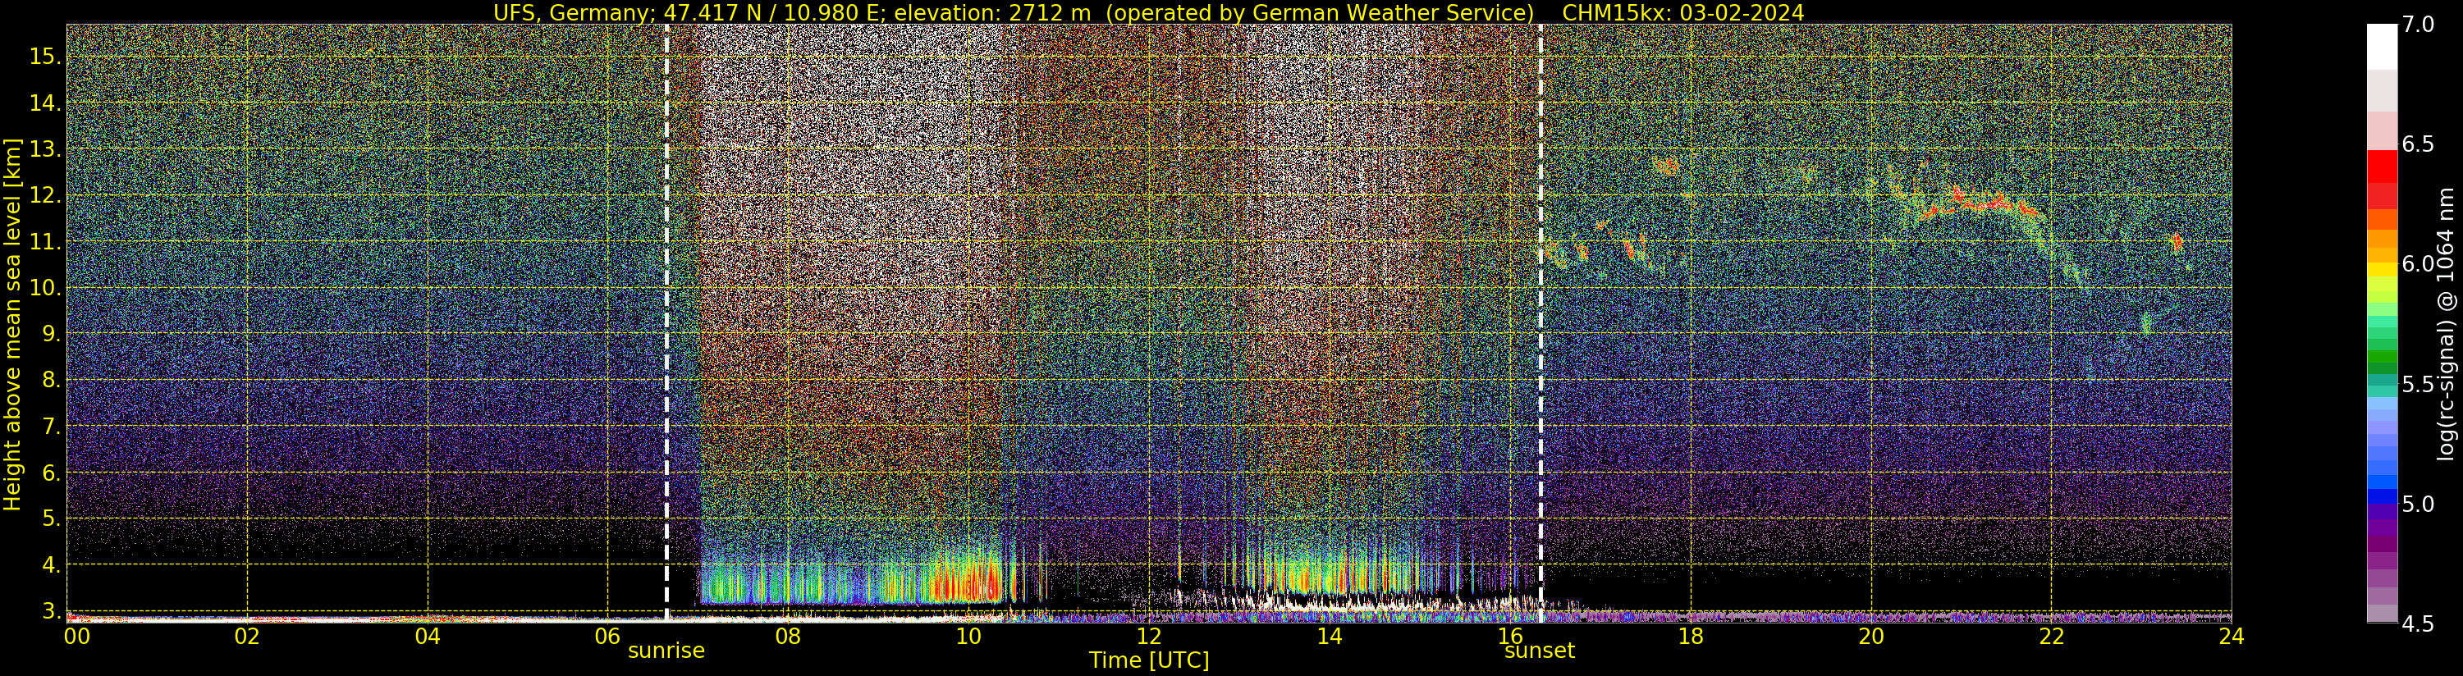Click the height axis tick label '12.'
This screenshot has height=676, width=2463.
pyautogui.click(x=45, y=195)
